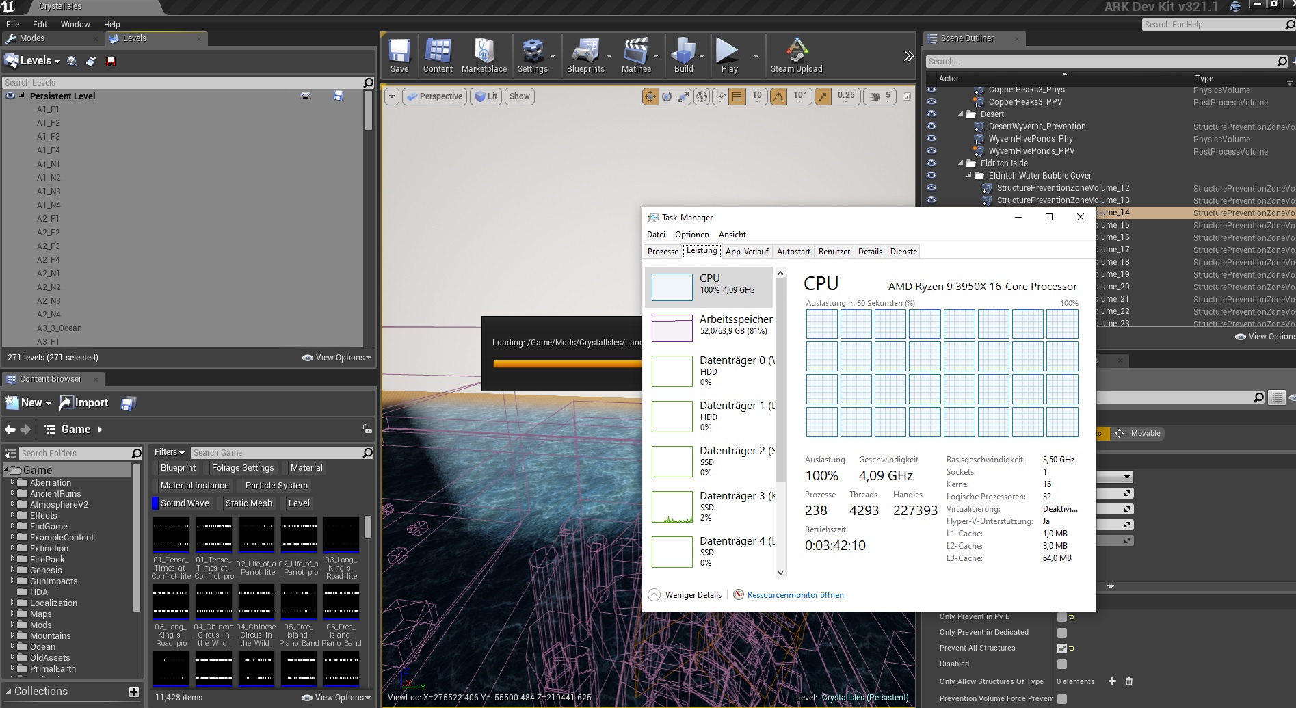Open the Build options dropdown arrow
Image resolution: width=1296 pixels, height=708 pixels.
tap(702, 56)
